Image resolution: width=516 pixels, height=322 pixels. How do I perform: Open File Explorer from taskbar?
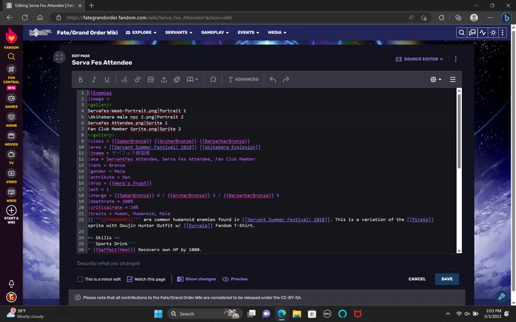click(297, 314)
